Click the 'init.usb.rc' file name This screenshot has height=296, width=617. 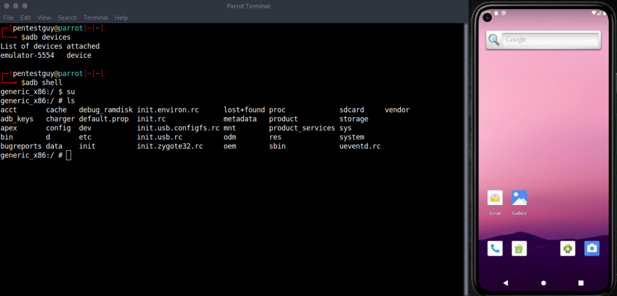point(160,138)
